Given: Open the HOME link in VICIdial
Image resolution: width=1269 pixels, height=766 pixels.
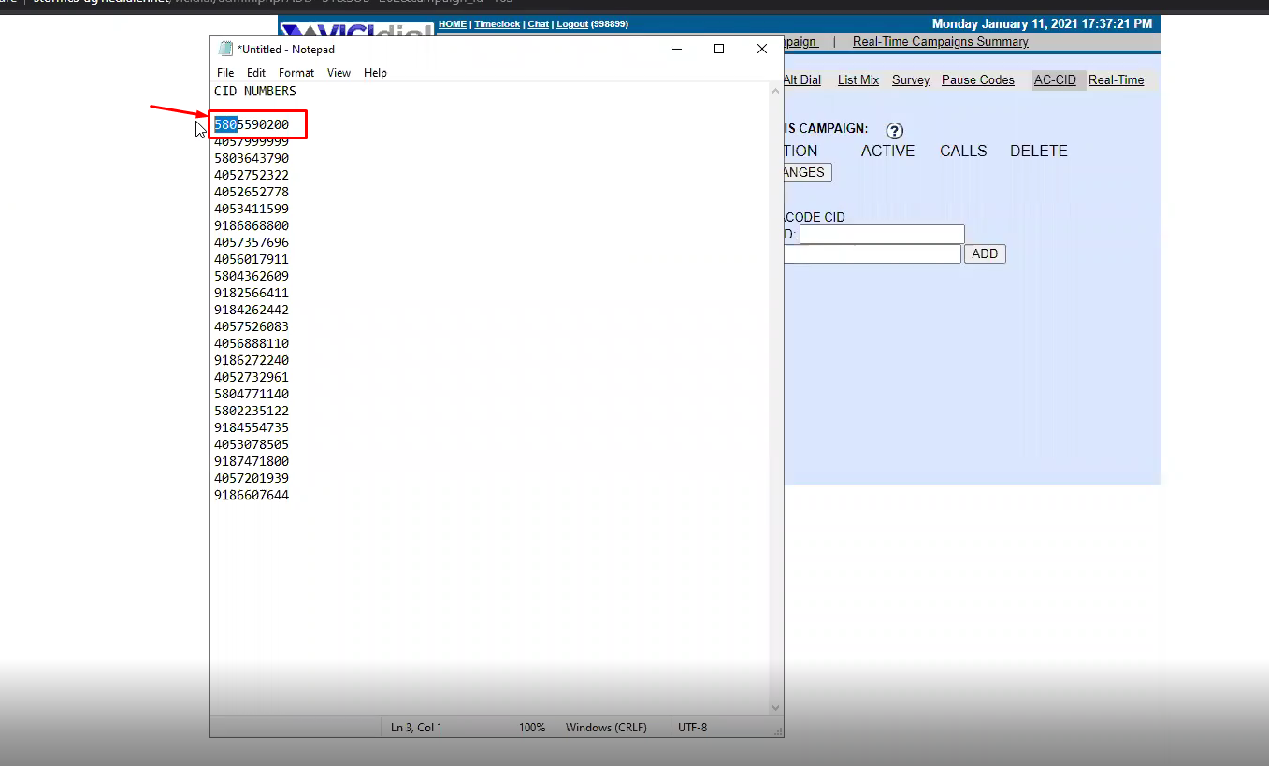Looking at the screenshot, I should coord(453,24).
